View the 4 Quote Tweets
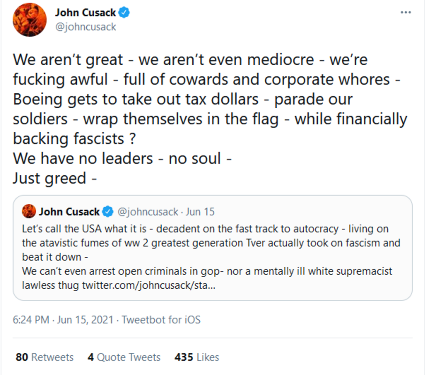The width and height of the screenshot is (436, 375). (124, 357)
